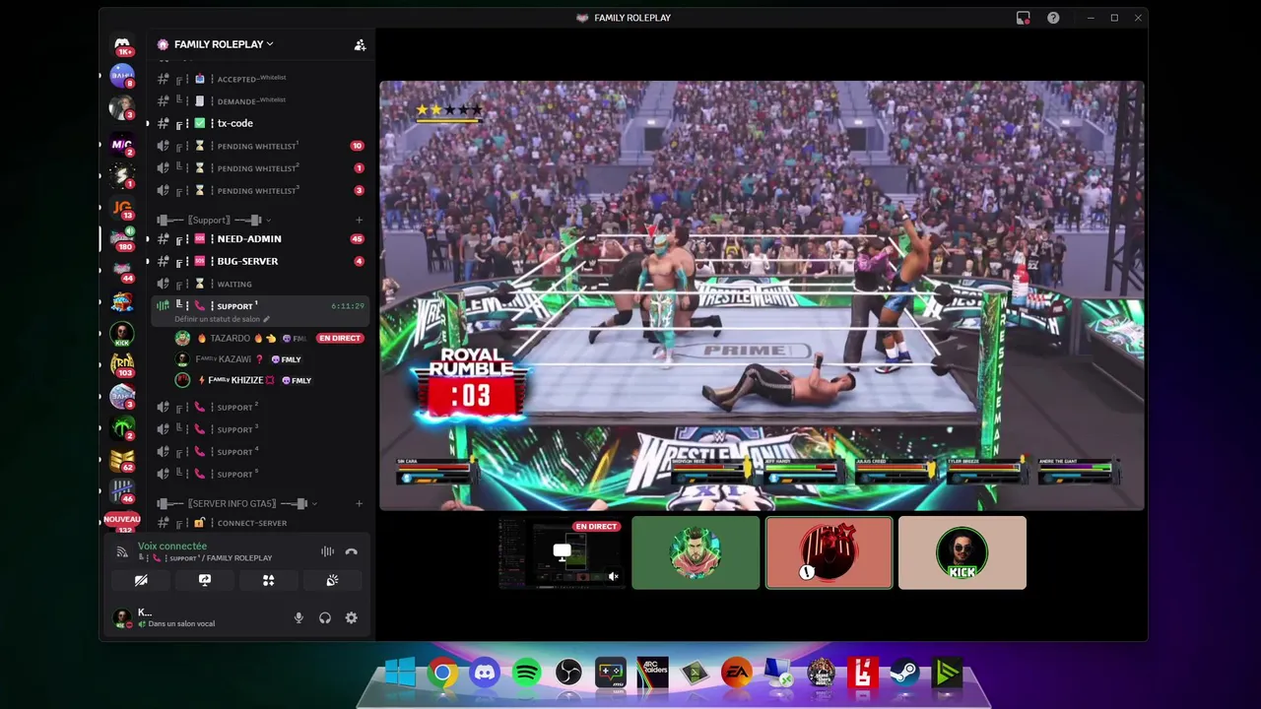This screenshot has width=1261, height=709.
Task: Join PENDING WHITELIST 3 voice channel
Action: tap(261, 190)
